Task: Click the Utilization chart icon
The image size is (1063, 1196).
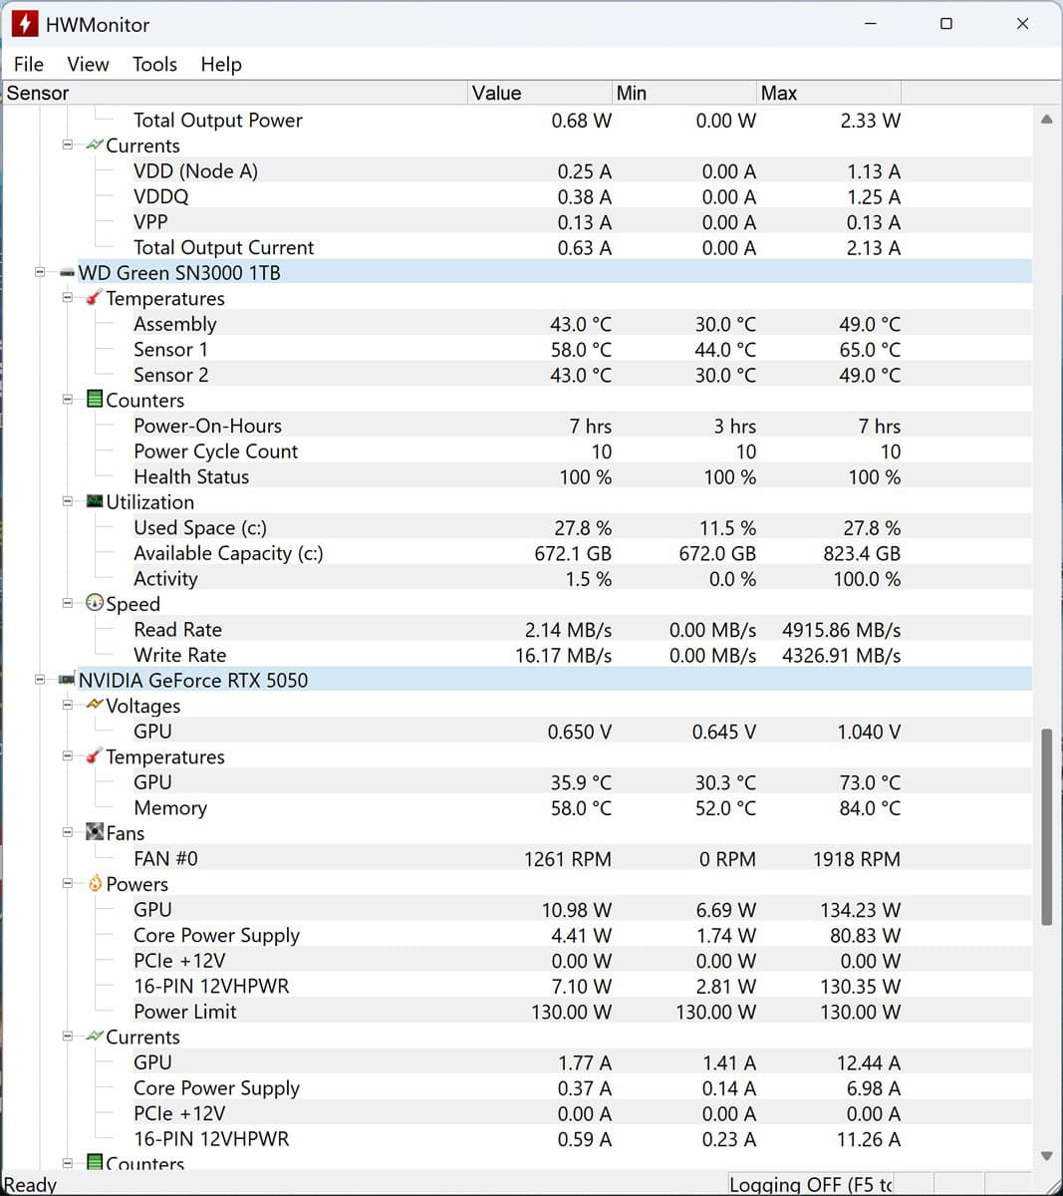Action: point(95,501)
